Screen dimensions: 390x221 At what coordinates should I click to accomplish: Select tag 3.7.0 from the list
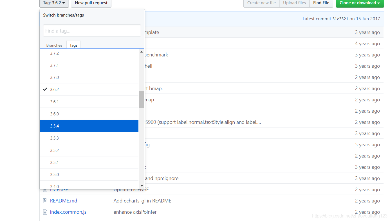point(89,77)
